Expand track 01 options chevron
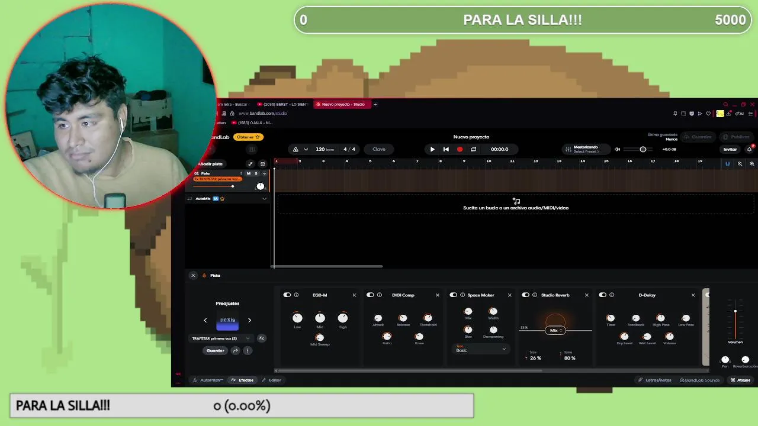758x426 pixels. (x=264, y=173)
